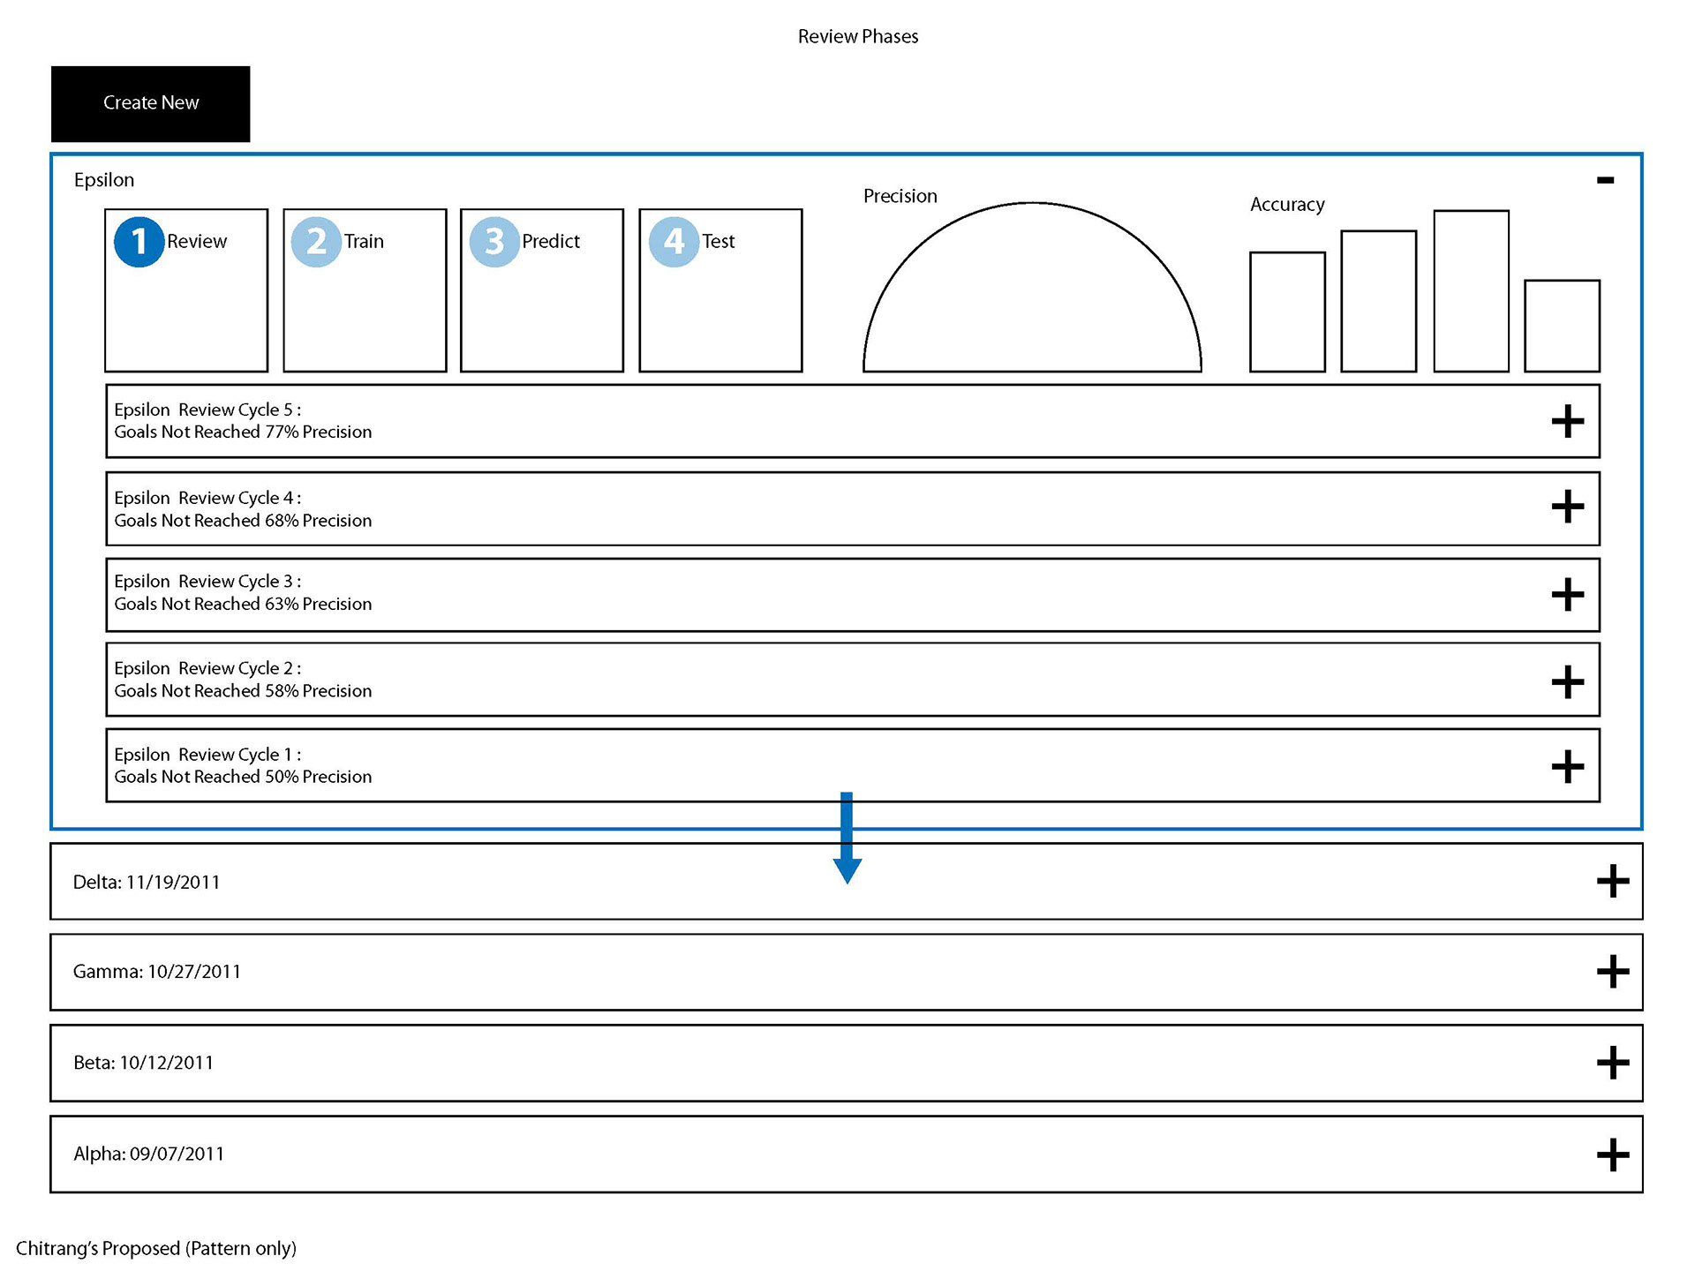Click the 'Delta: 11/19/2011' label
Viewport: 1695px width, 1271px height.
[x=147, y=883]
